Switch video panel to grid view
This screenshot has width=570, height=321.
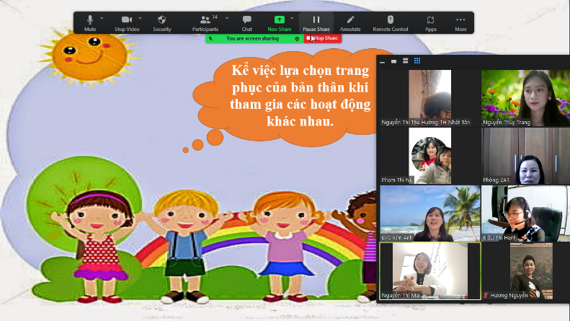pyautogui.click(x=417, y=61)
